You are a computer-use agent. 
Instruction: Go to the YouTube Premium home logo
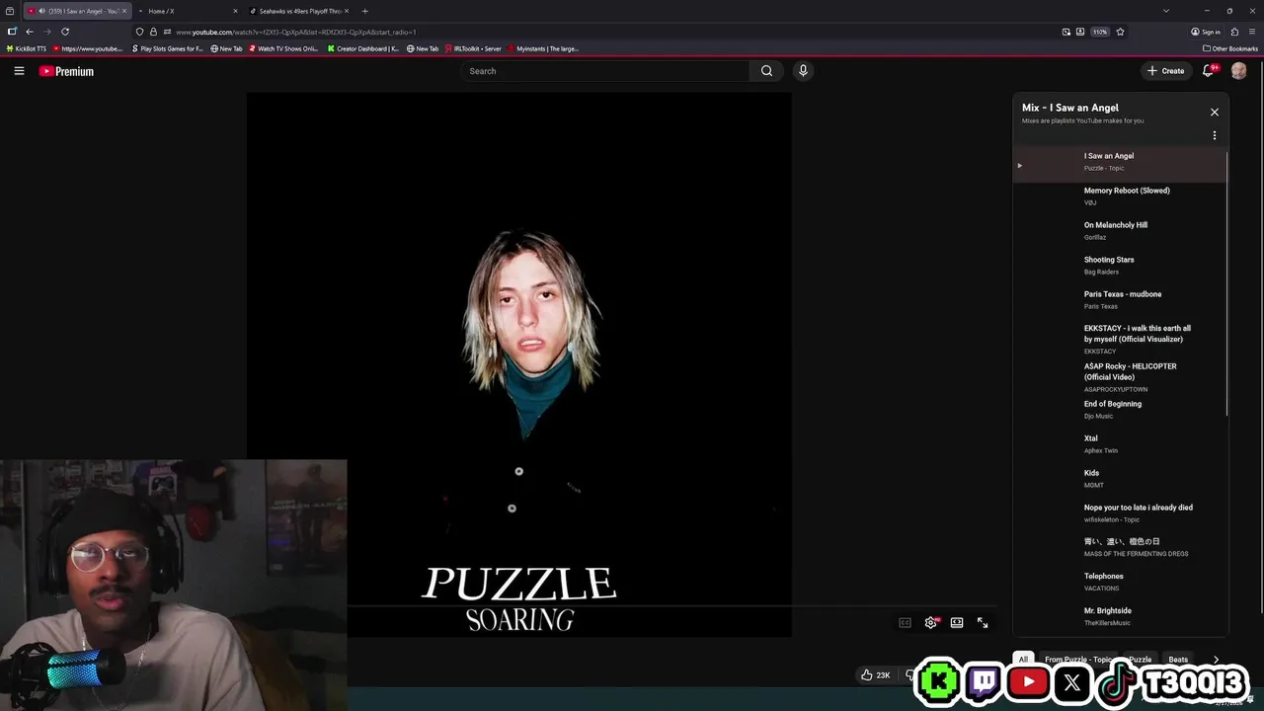point(66,71)
